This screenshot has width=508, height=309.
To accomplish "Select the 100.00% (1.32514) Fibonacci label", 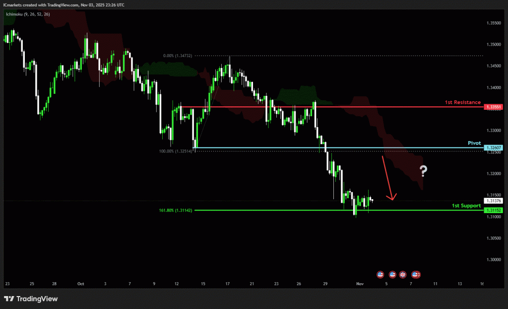I will coord(176,150).
